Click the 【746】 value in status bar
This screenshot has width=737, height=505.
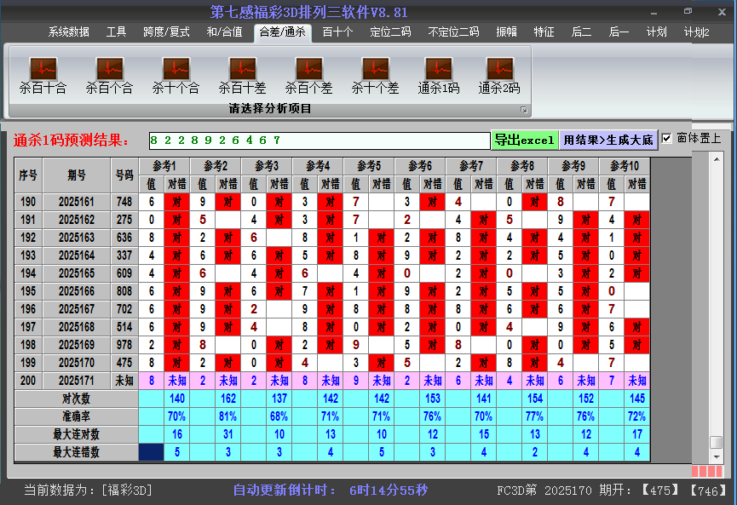point(707,491)
